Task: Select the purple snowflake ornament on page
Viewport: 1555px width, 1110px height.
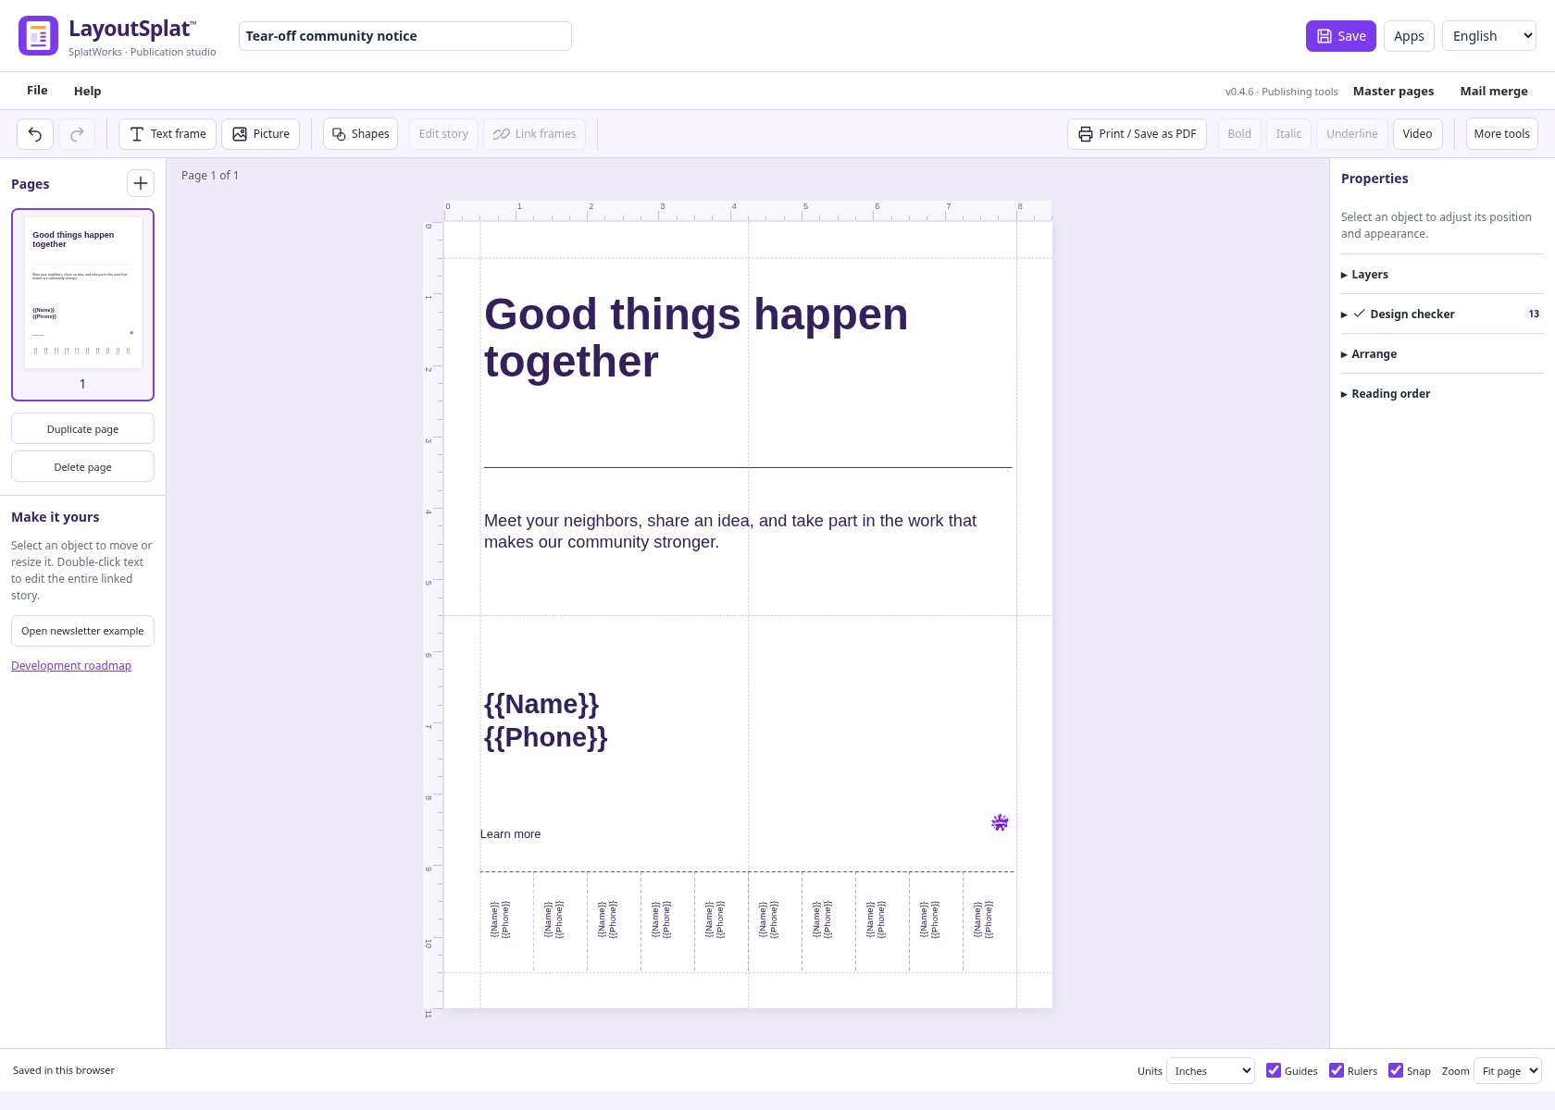Action: [x=1000, y=822]
